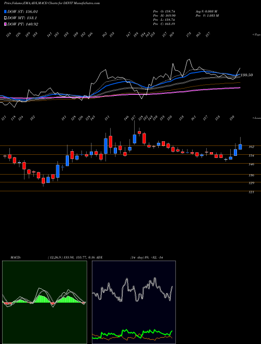This screenshot has height=344, width=261.
Task: Click the chart title mentioning MunafaSutra.com
Action: click(52, 3)
